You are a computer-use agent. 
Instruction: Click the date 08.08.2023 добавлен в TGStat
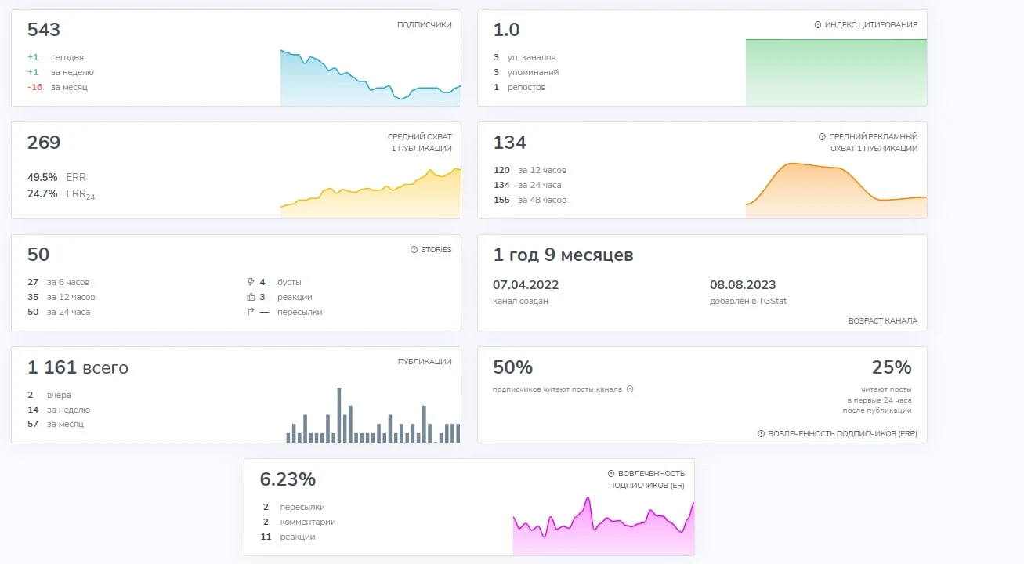click(743, 285)
